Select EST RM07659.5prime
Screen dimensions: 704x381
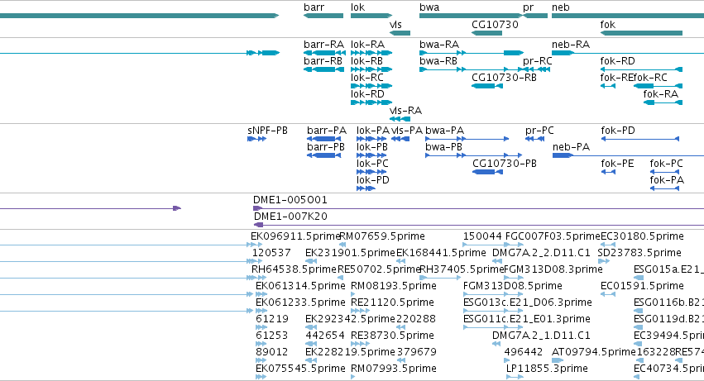[x=382, y=236]
